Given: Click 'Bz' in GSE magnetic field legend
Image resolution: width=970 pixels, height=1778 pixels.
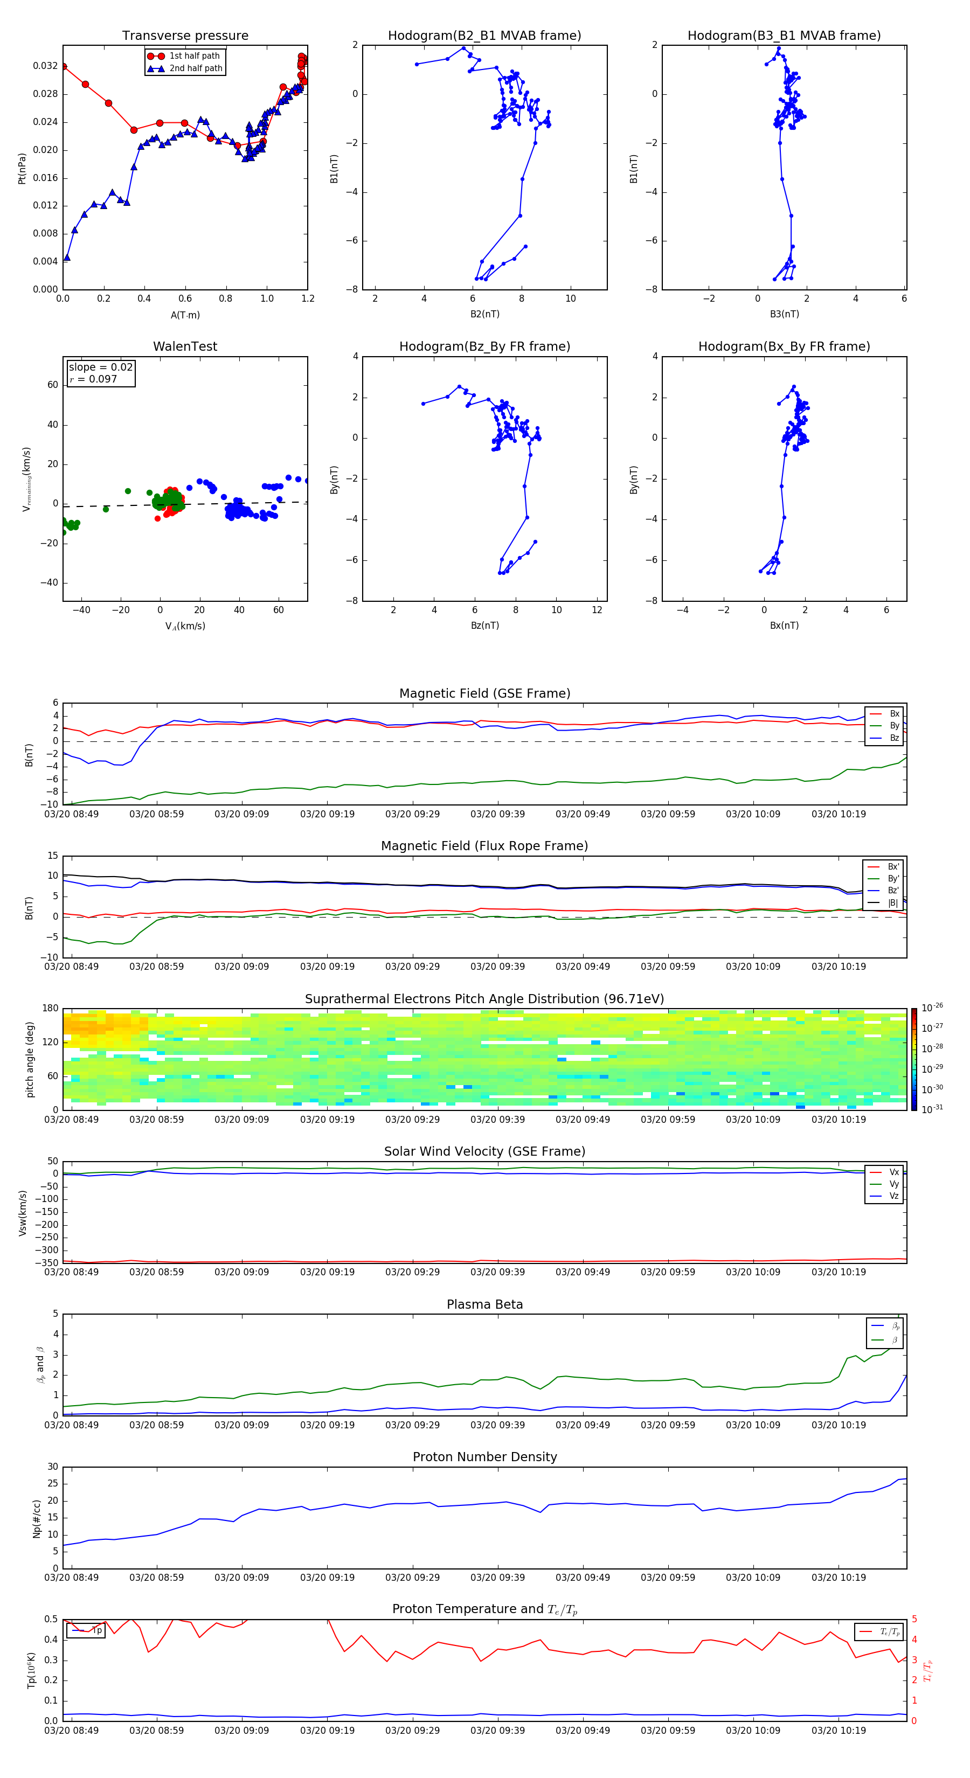Looking at the screenshot, I should 884,738.
